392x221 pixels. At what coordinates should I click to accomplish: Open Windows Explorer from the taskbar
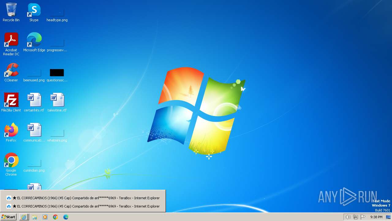35,217
